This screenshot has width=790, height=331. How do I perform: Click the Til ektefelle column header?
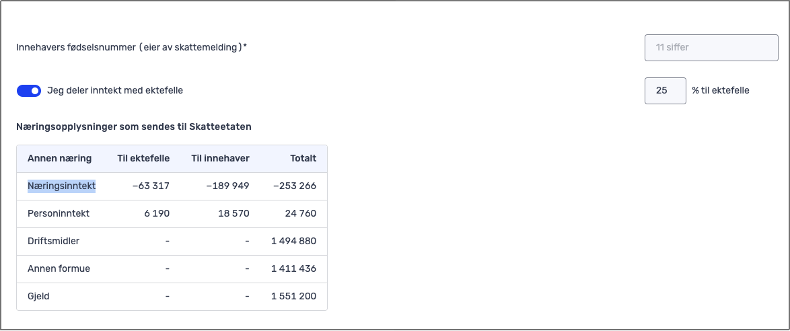143,159
